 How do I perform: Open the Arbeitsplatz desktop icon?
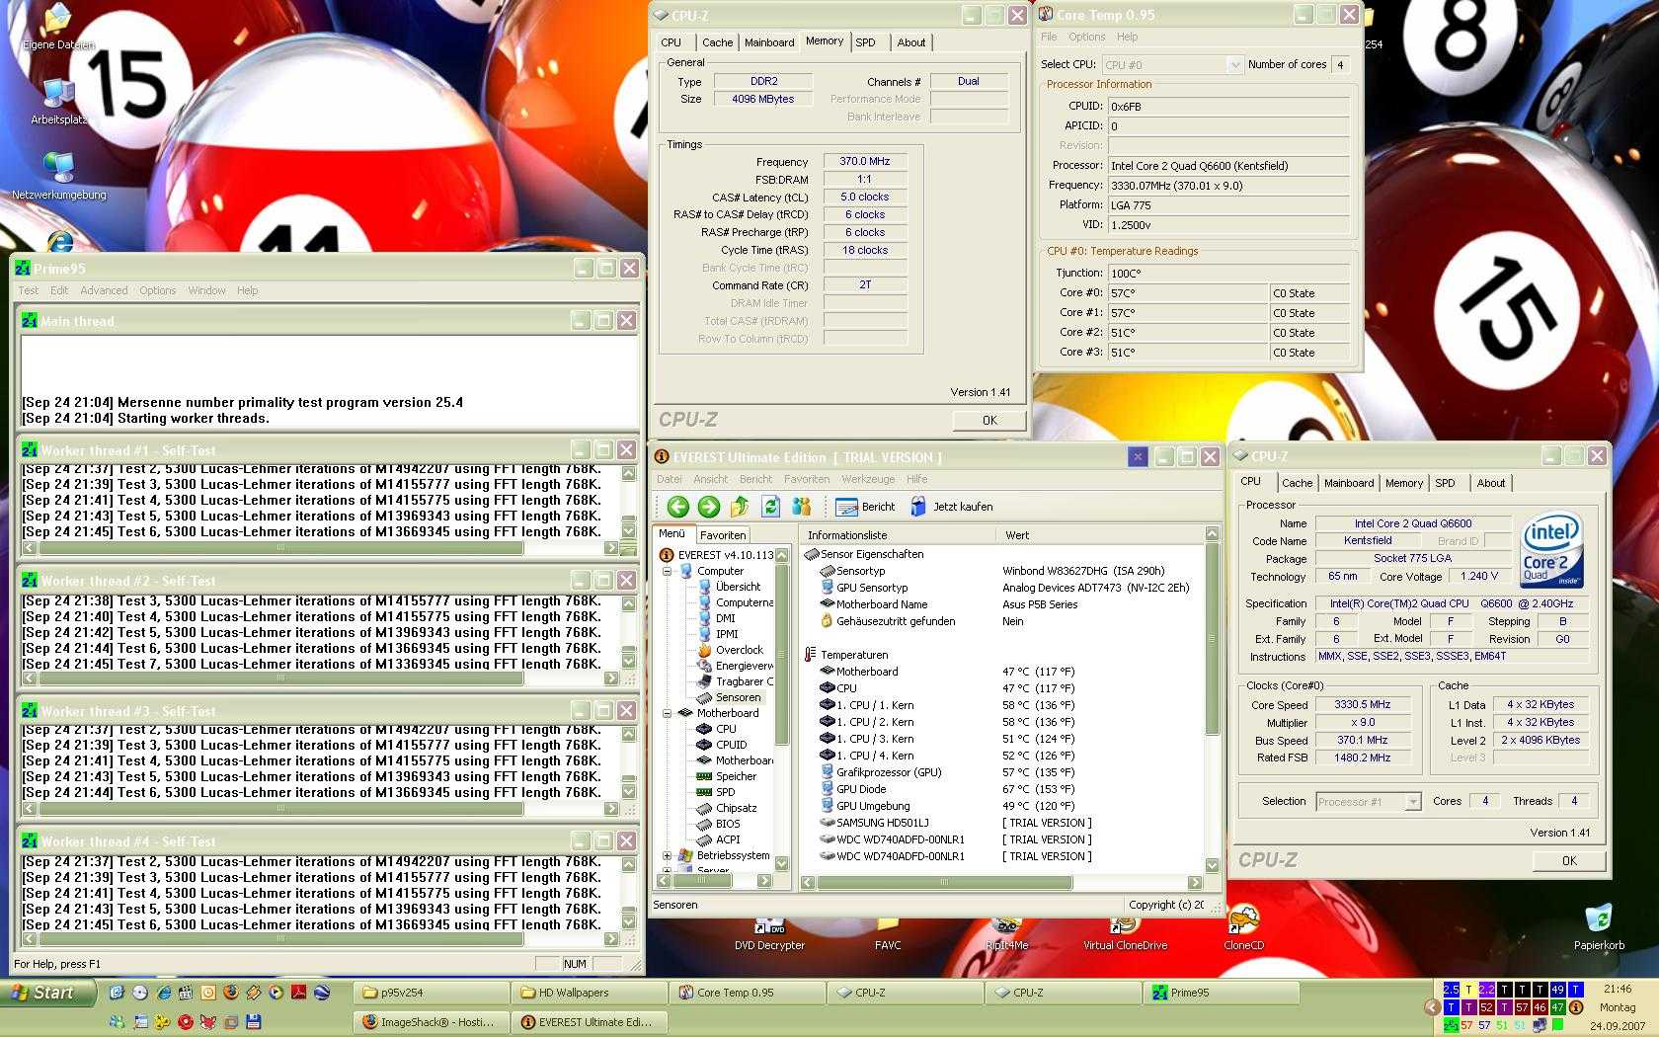click(59, 101)
